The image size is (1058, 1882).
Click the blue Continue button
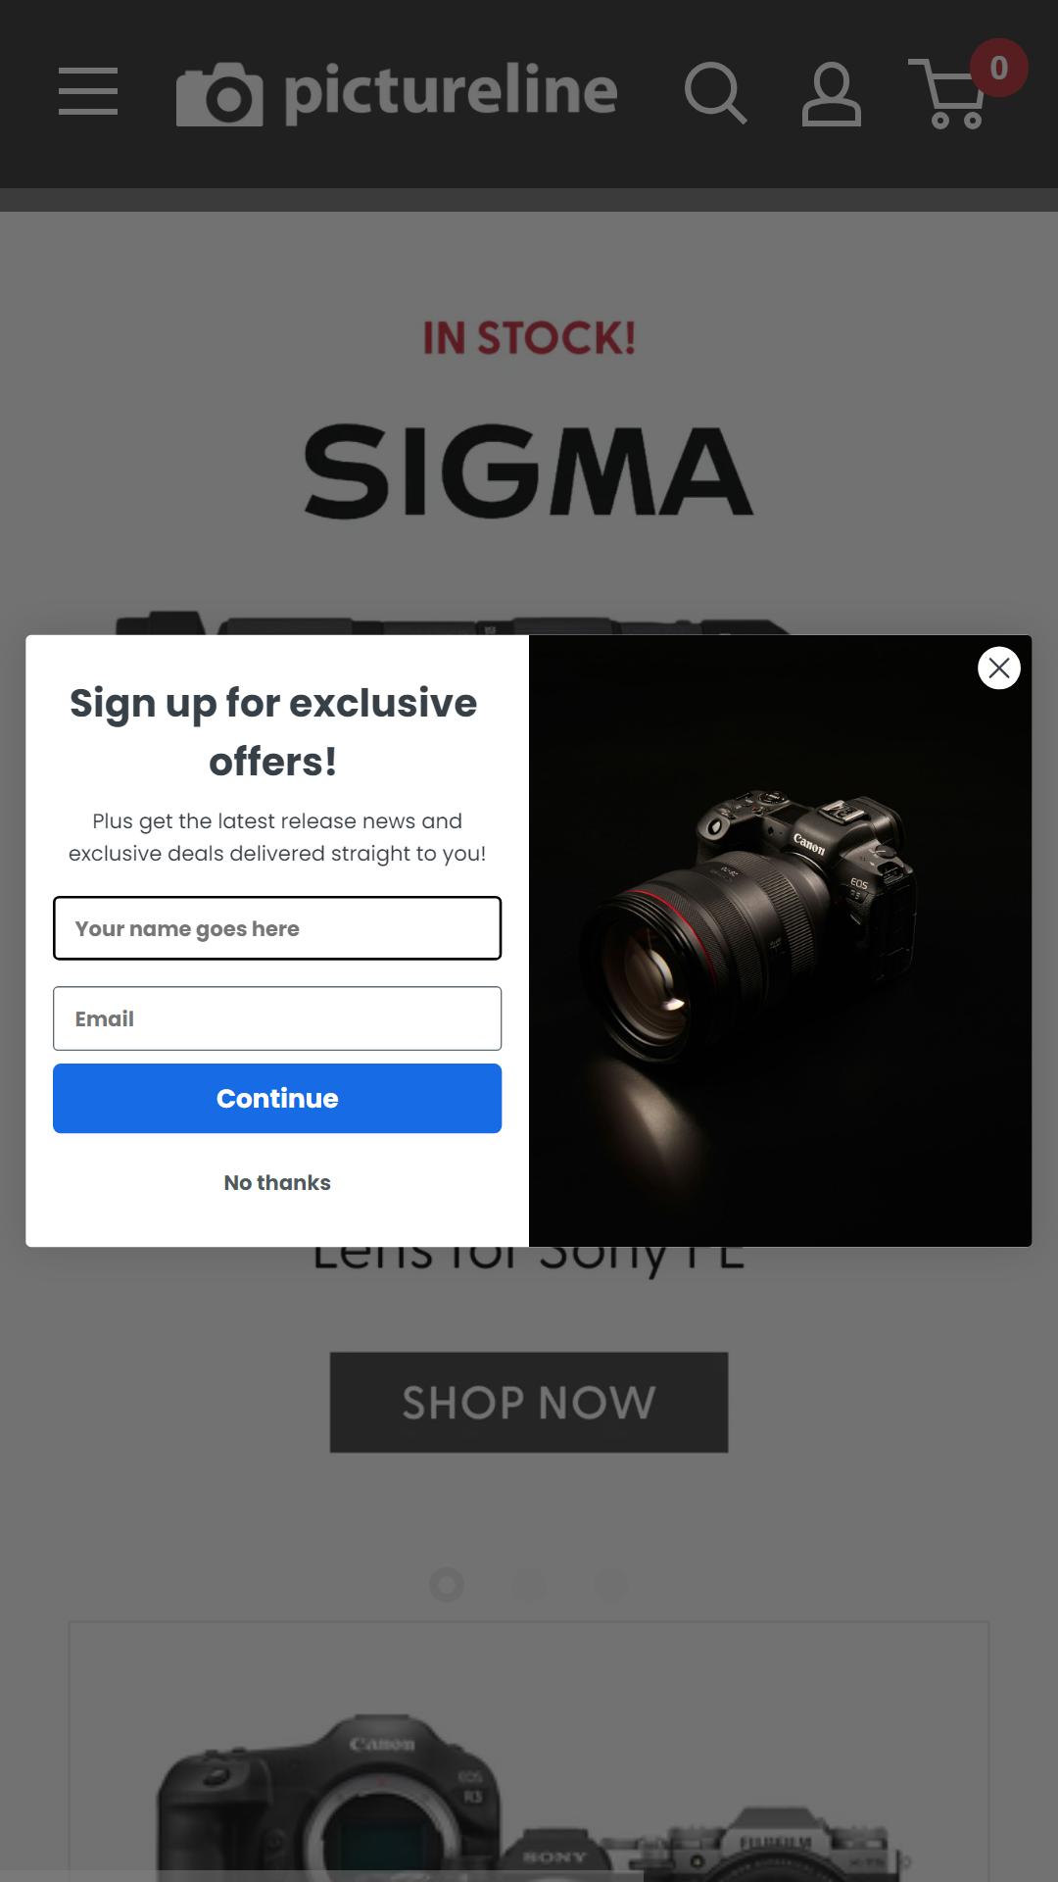pos(277,1099)
